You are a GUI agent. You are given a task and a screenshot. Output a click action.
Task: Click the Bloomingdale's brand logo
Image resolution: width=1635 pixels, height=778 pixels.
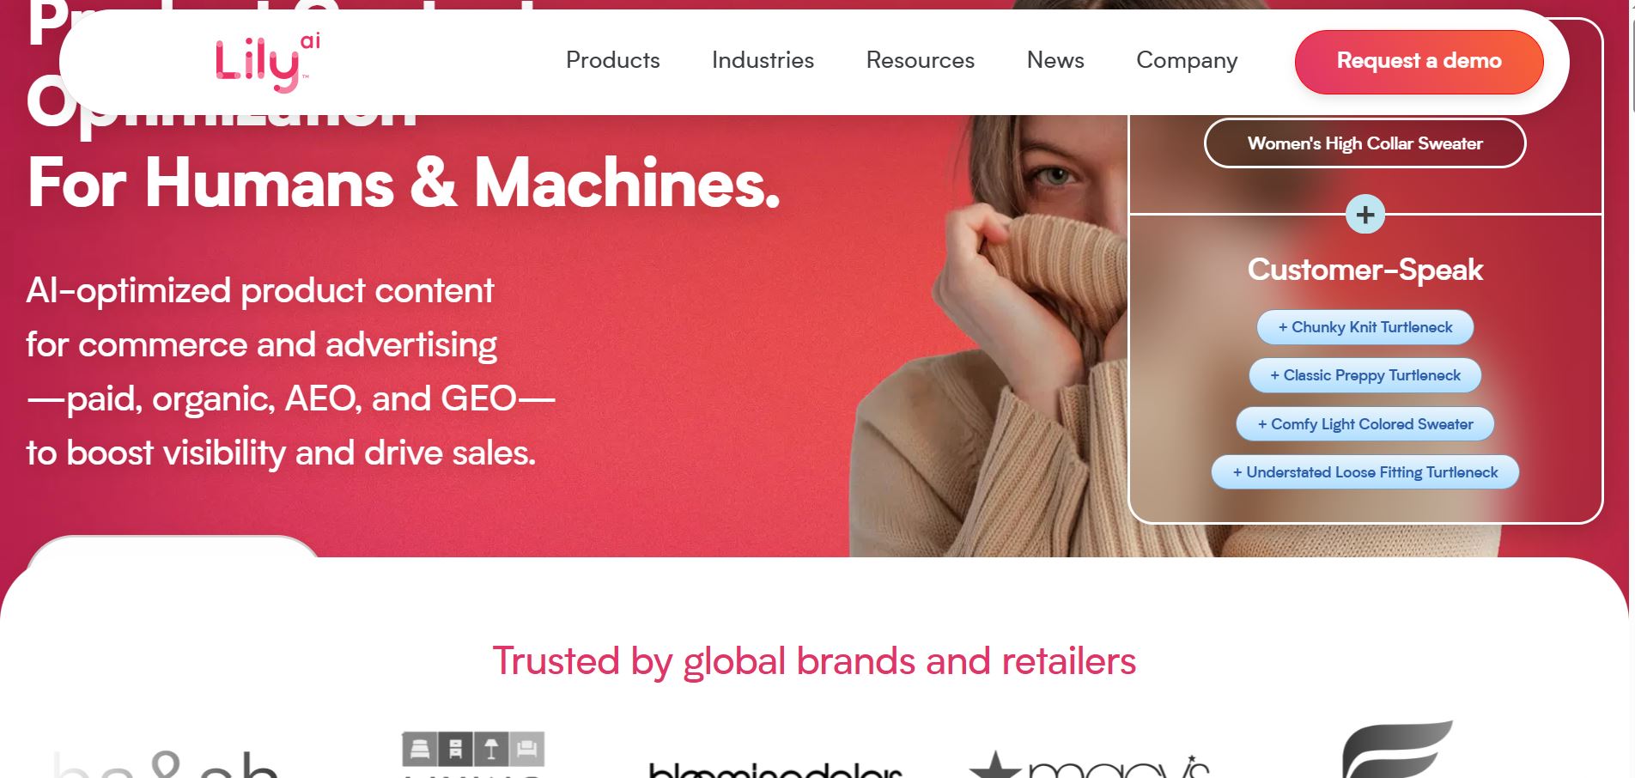pos(775,769)
